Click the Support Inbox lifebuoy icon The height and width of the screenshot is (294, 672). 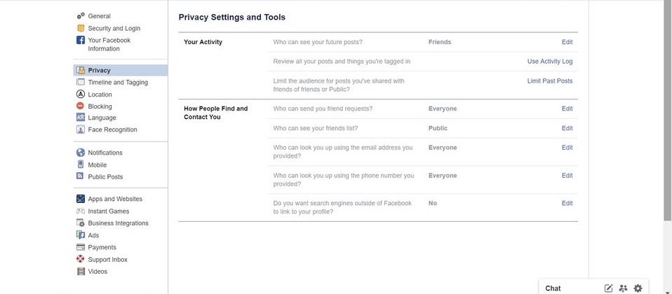click(81, 260)
